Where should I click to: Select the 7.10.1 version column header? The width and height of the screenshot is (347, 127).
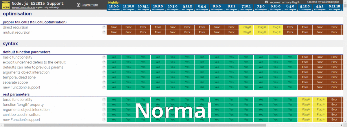click(246, 7)
